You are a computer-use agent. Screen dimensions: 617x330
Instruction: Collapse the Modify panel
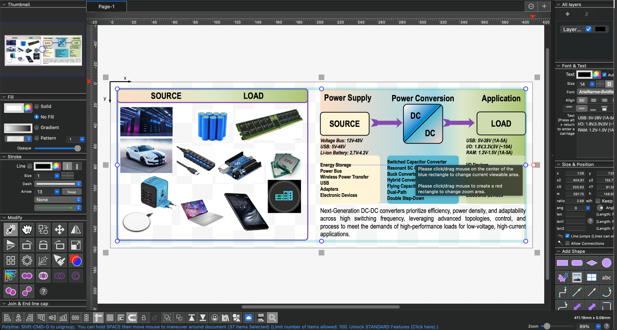click(x=4, y=217)
